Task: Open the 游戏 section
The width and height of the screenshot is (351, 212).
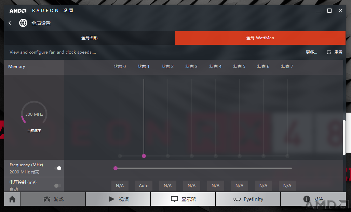Action: pos(53,199)
